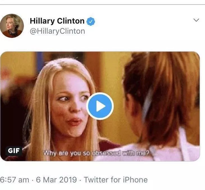Click the GIF label badge
This screenshot has height=190, width=205.
click(x=14, y=150)
